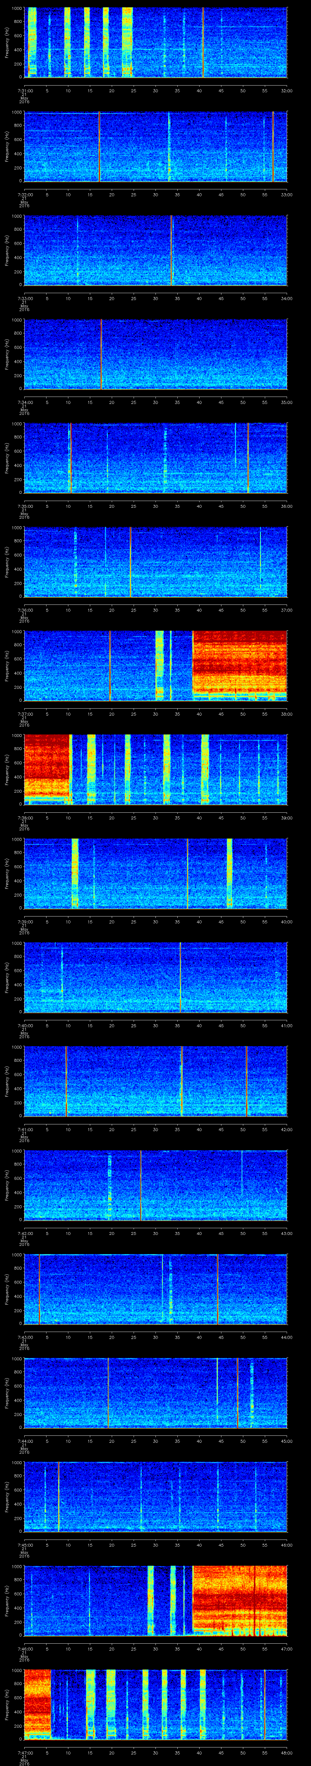Select the spectrogram panel starting at 7:39:00

pos(156,873)
